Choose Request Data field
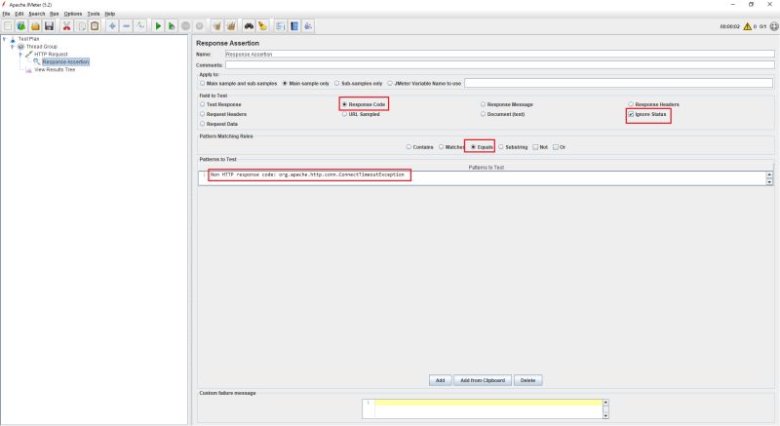 (218, 124)
